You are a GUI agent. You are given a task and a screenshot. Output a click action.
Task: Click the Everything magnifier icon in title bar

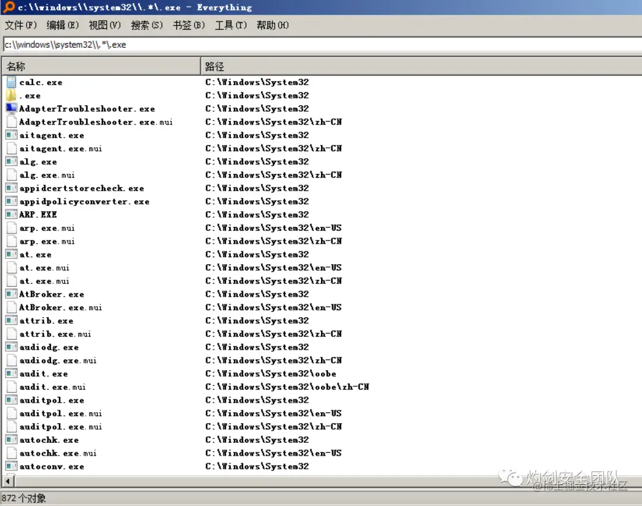tap(9, 7)
